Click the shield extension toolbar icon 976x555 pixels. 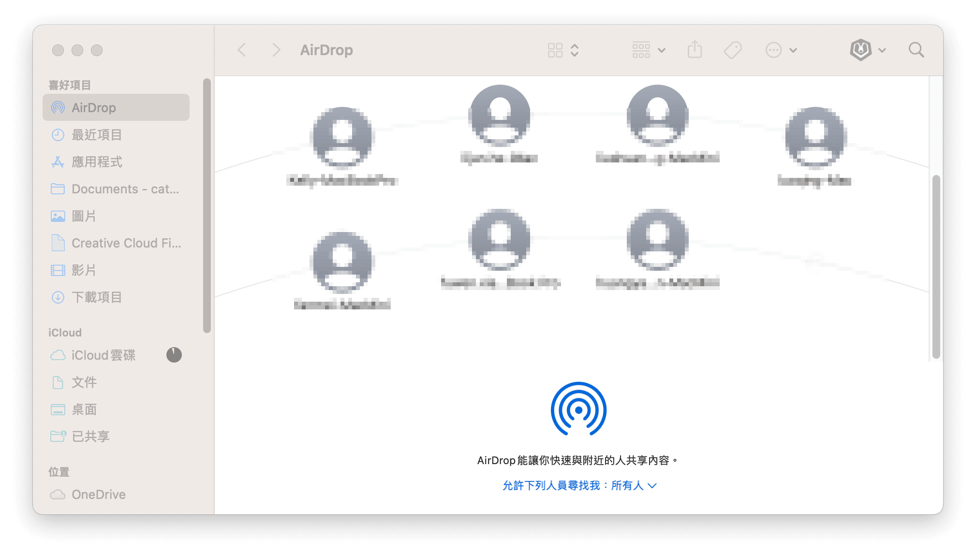(861, 50)
